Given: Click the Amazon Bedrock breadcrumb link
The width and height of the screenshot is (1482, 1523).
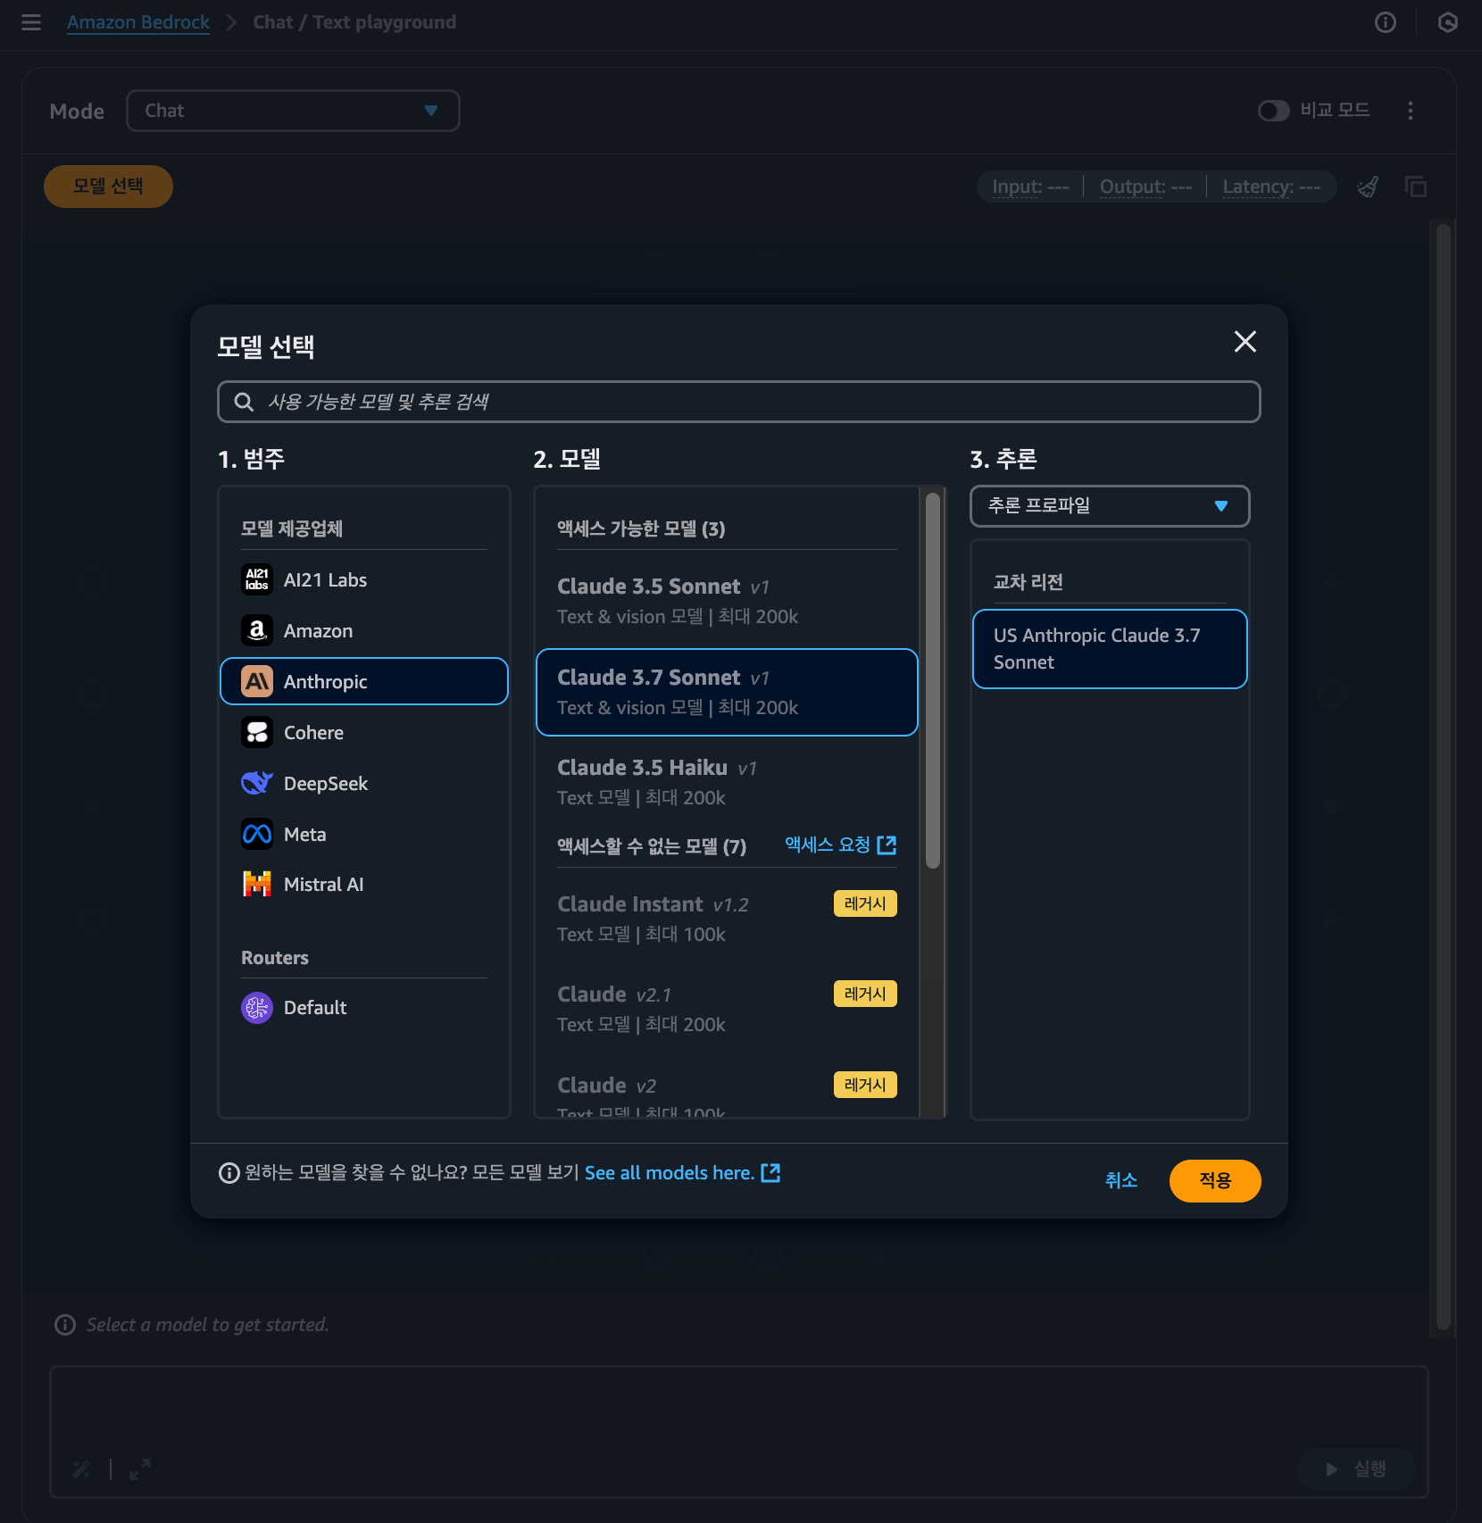Looking at the screenshot, I should point(138,22).
